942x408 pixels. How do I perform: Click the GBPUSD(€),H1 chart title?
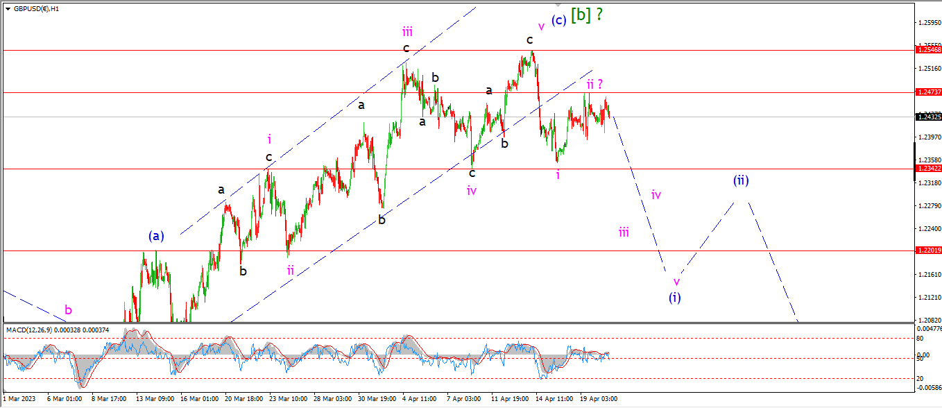(x=35, y=9)
